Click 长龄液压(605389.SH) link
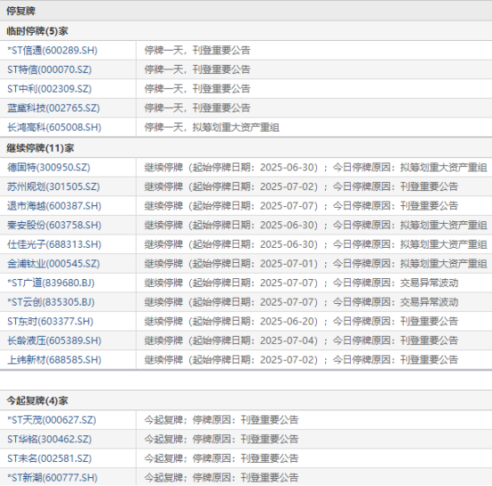The height and width of the screenshot is (486, 492). (54, 340)
